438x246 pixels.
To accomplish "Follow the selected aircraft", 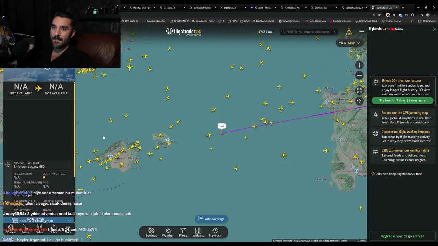I will click(x=40, y=229).
